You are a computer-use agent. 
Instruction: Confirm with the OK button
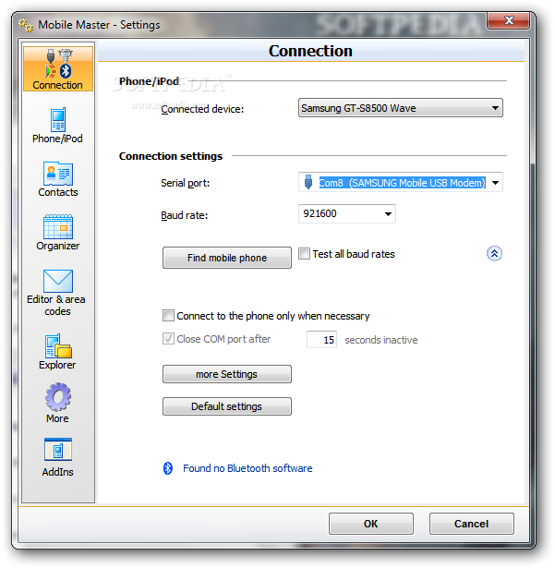click(x=371, y=524)
